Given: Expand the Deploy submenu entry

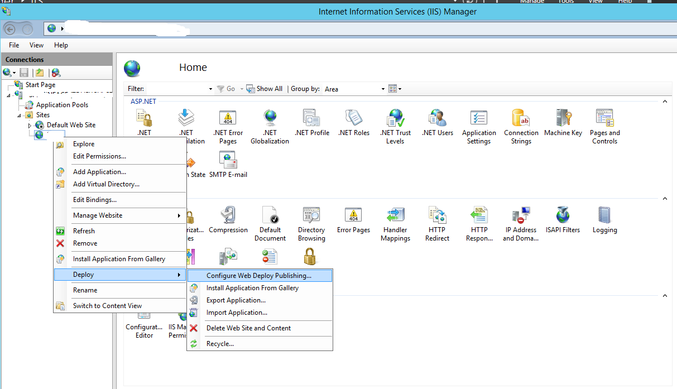Looking at the screenshot, I should pyautogui.click(x=120, y=275).
